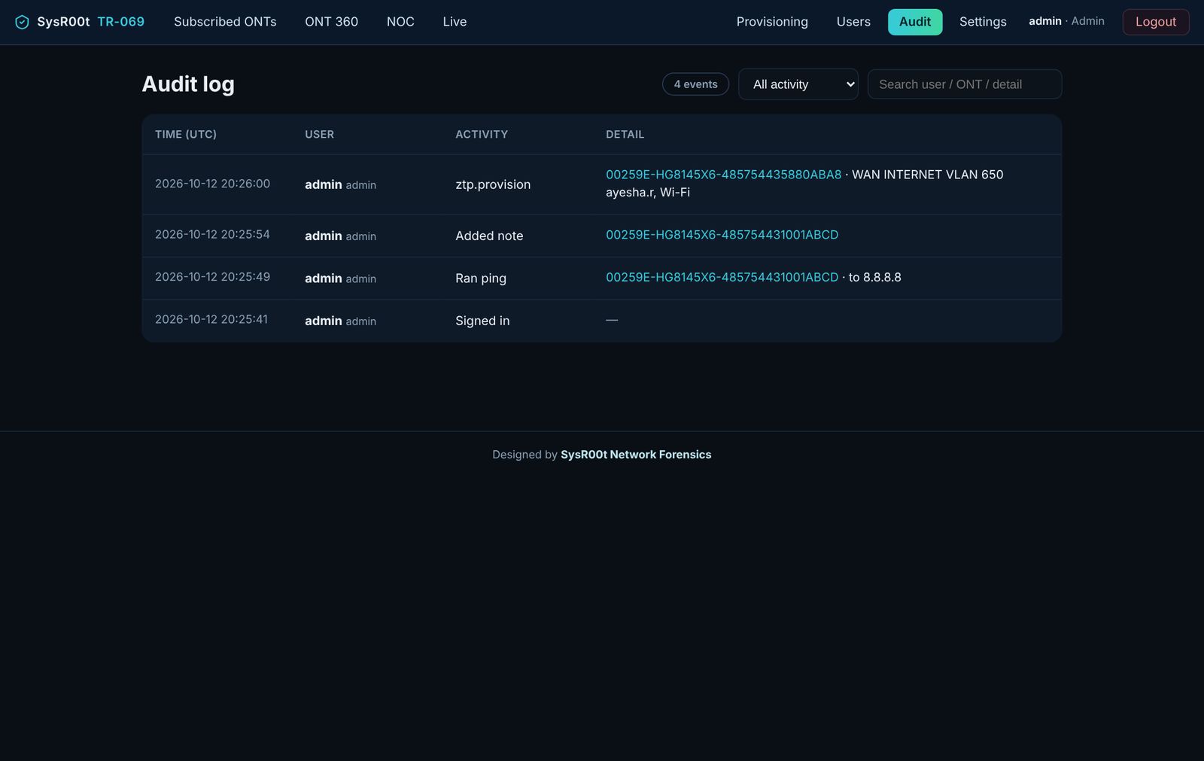This screenshot has width=1204, height=761.
Task: Open Settings from the navbar
Action: [x=983, y=22]
